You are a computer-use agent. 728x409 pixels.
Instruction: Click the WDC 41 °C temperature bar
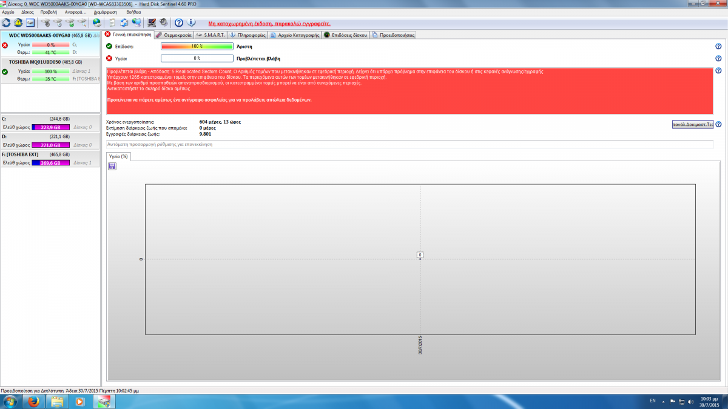[50, 53]
